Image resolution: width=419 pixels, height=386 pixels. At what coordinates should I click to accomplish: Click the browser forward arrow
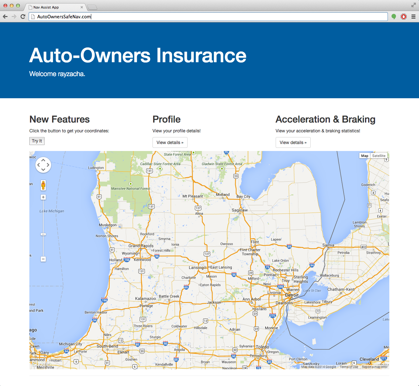[14, 16]
